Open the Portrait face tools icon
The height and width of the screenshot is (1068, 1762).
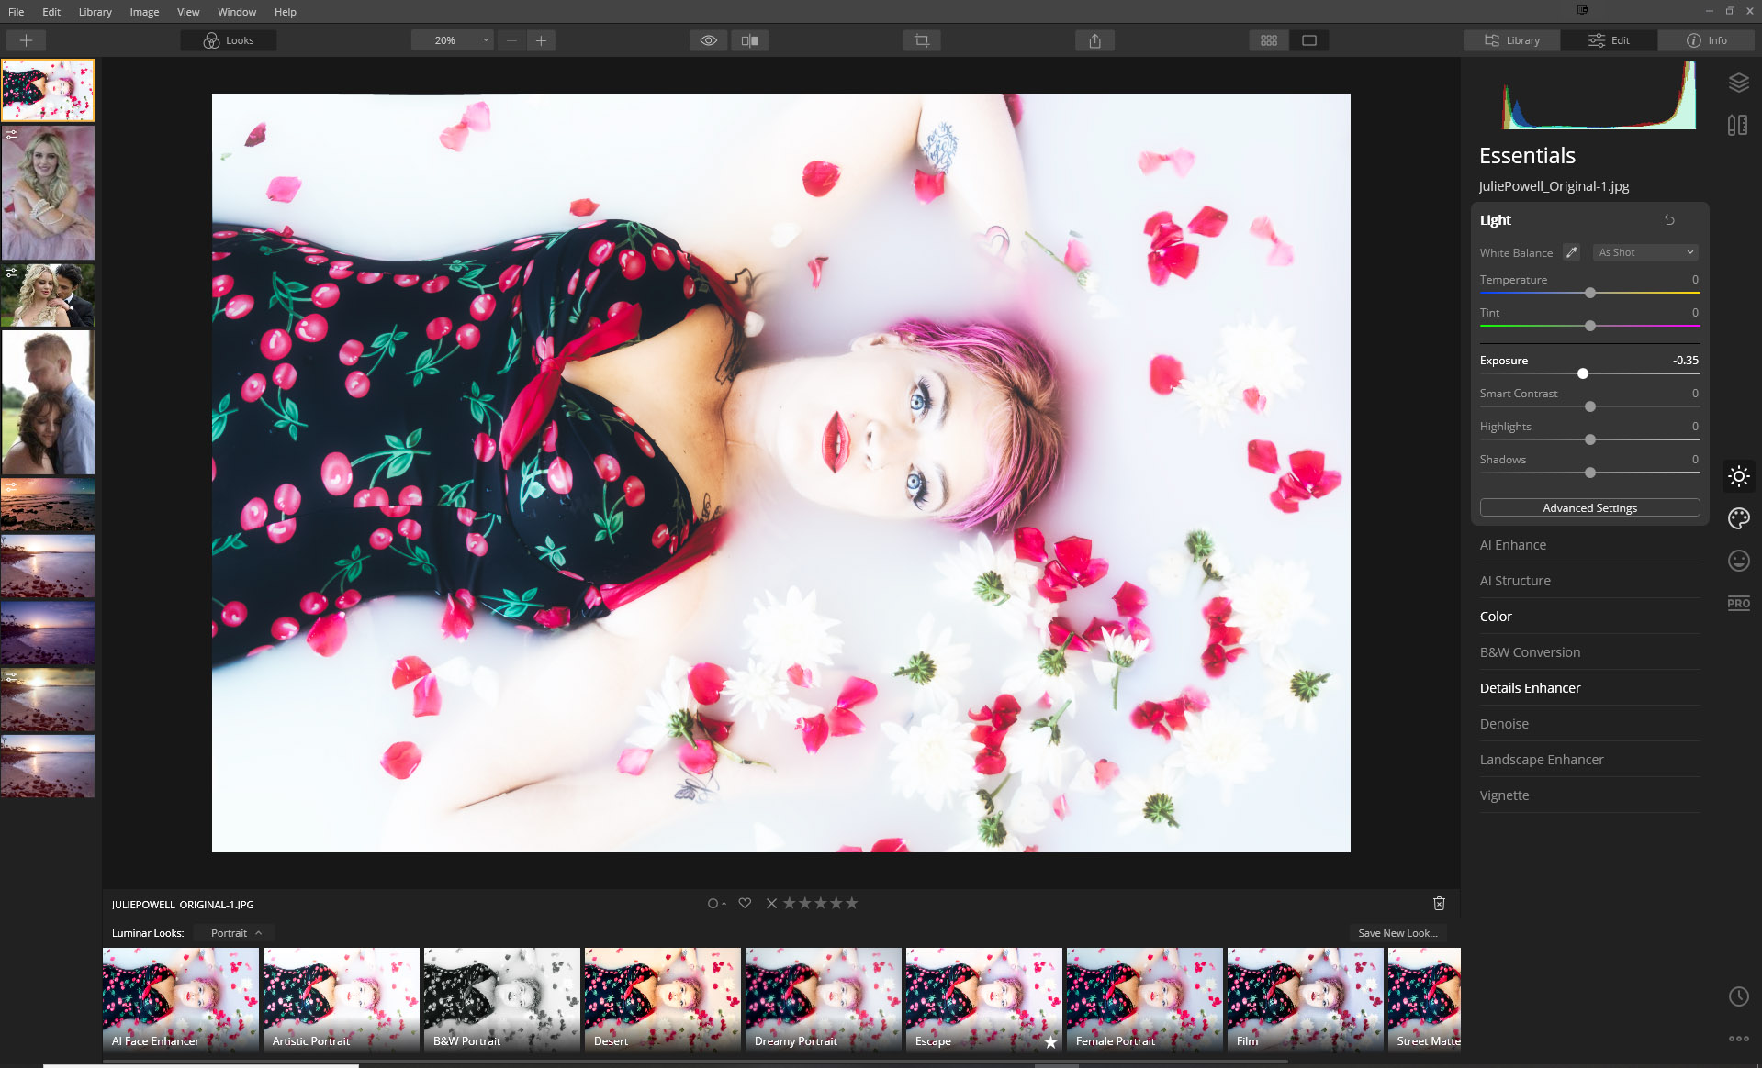1738,561
